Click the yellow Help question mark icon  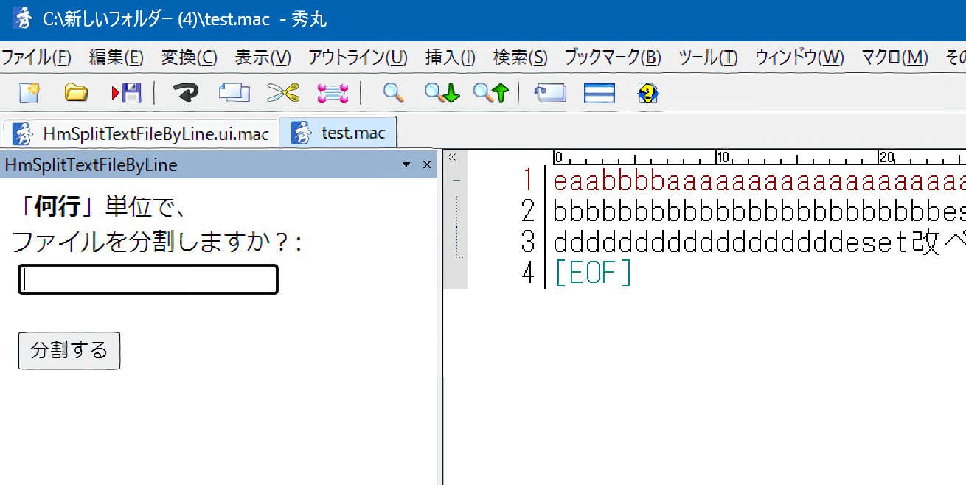point(647,93)
